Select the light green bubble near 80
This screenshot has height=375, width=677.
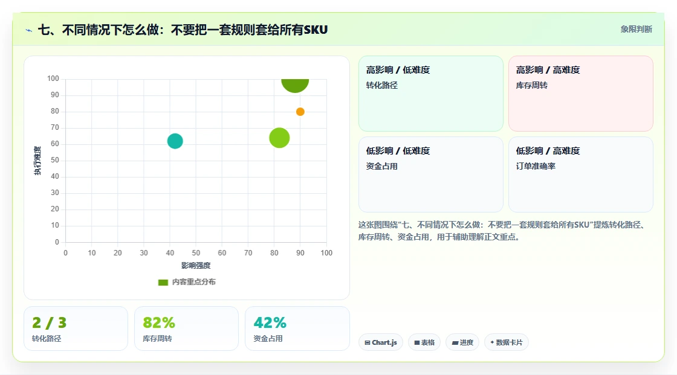point(279,138)
